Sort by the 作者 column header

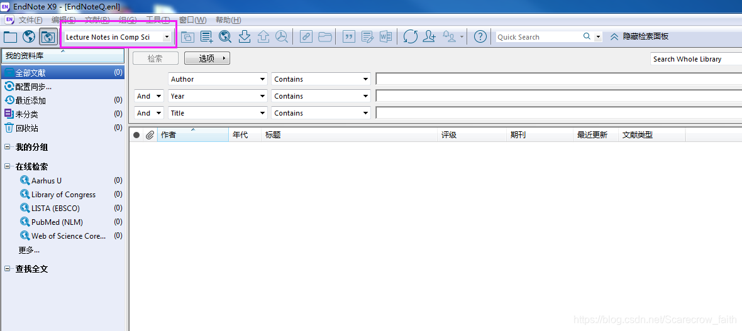tap(192, 135)
